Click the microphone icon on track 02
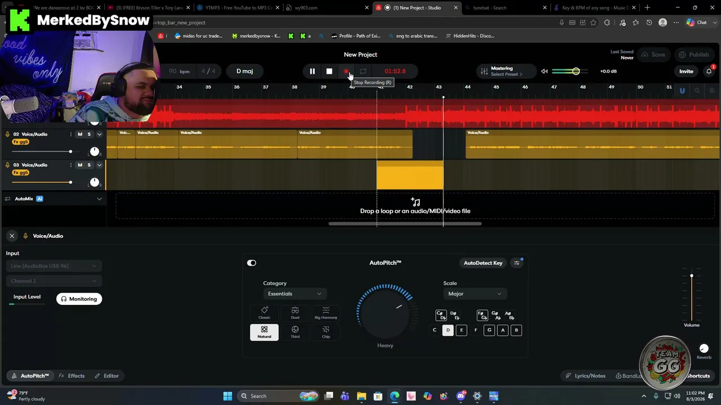 click(x=8, y=134)
